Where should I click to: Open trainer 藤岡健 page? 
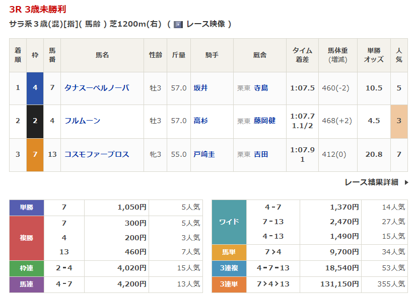(264, 121)
